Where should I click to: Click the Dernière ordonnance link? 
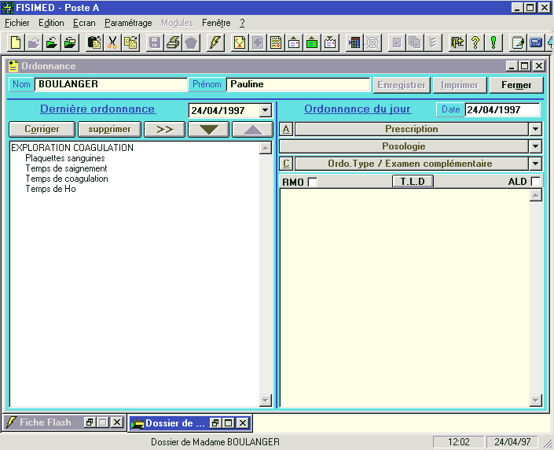click(97, 109)
